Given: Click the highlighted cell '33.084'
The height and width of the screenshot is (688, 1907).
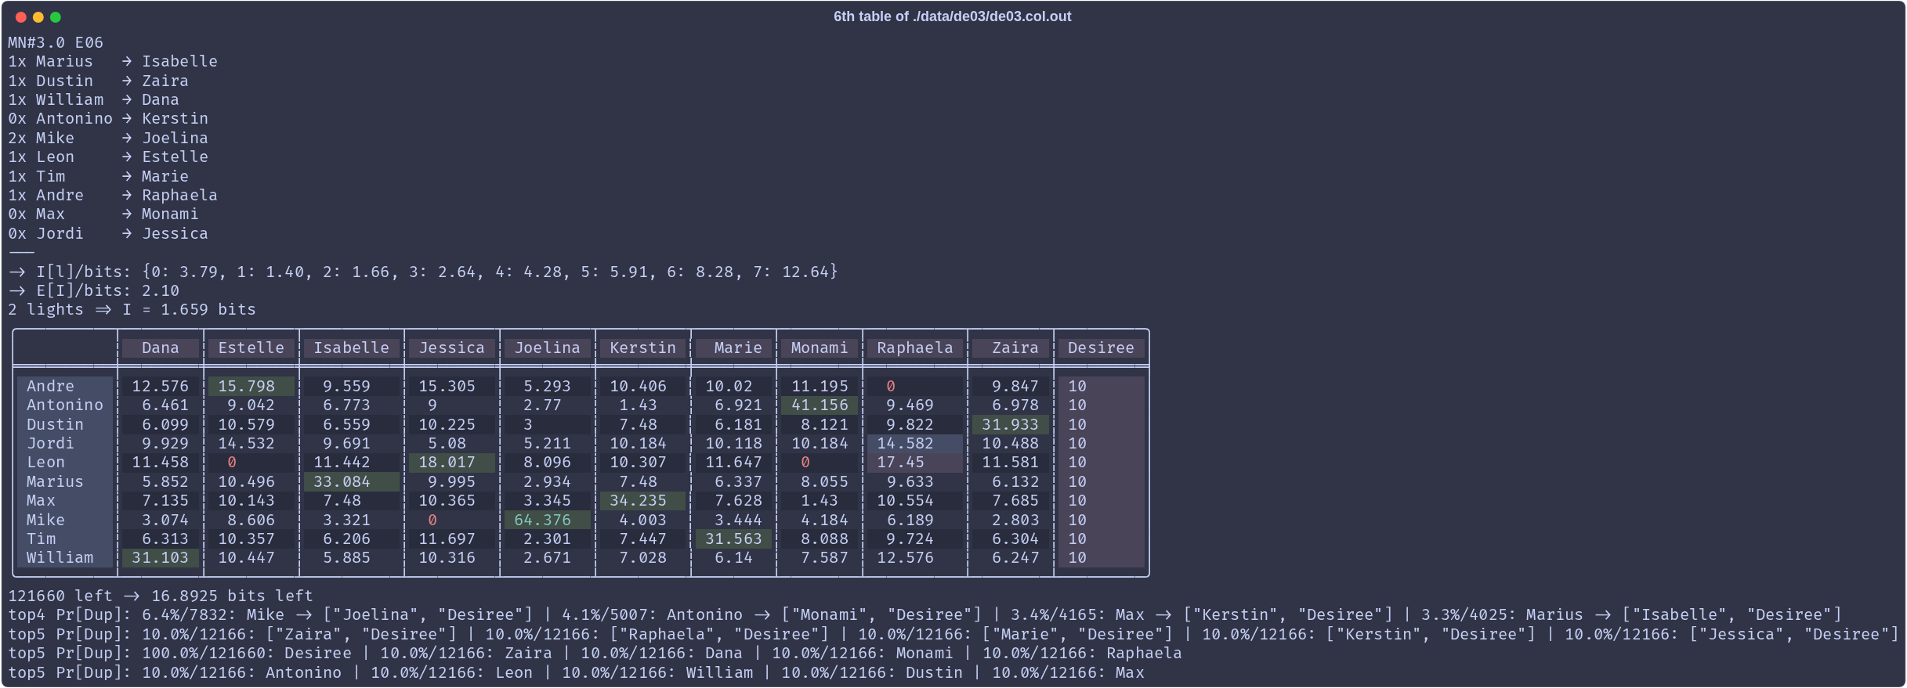Looking at the screenshot, I should tap(352, 481).
